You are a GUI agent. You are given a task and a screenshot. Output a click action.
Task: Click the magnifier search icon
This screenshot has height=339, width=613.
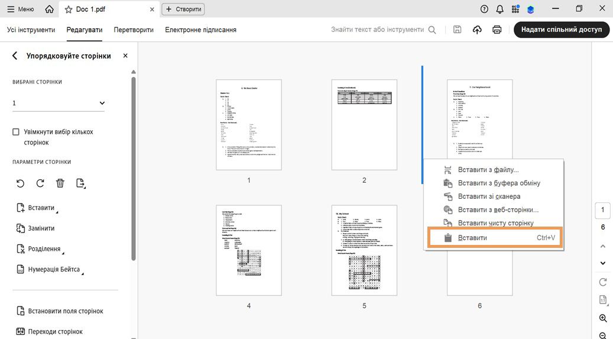pos(432,30)
